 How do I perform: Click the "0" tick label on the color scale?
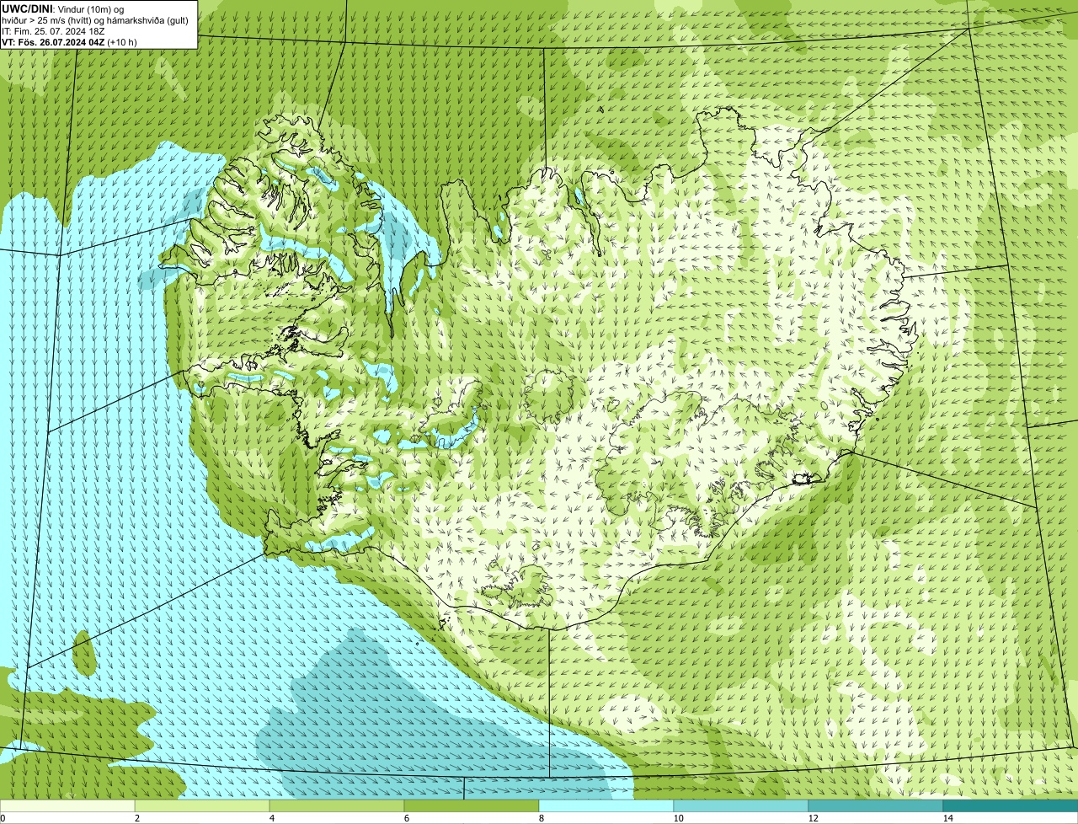(x=3, y=818)
